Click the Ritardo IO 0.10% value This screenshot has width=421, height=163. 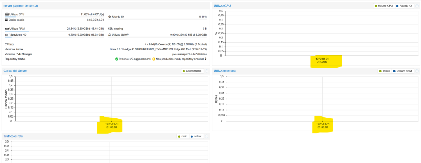click(x=203, y=17)
